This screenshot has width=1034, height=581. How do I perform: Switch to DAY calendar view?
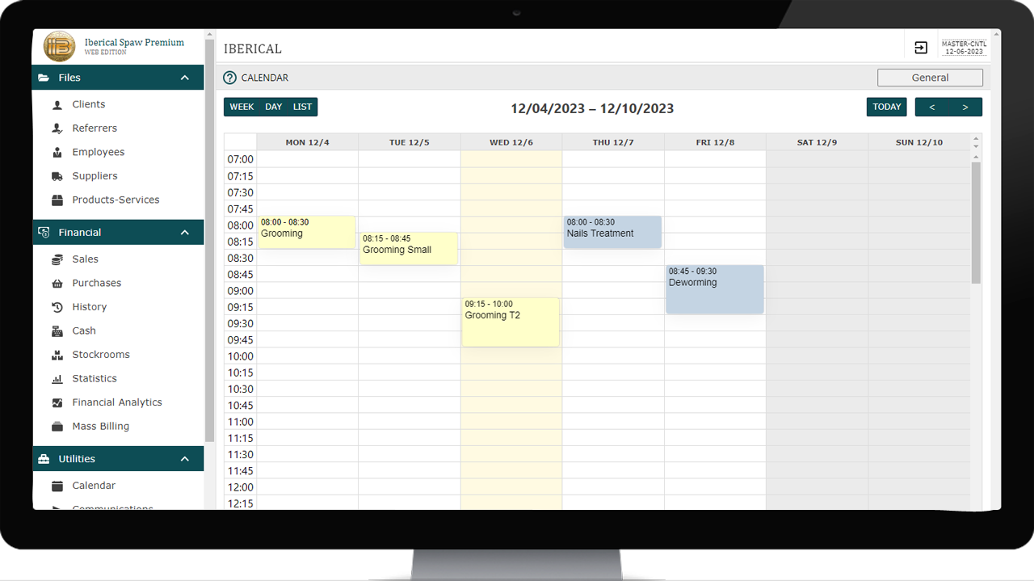pyautogui.click(x=274, y=107)
